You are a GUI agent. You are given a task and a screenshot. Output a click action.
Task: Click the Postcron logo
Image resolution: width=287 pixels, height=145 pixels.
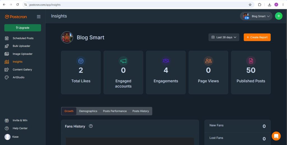click(x=16, y=17)
